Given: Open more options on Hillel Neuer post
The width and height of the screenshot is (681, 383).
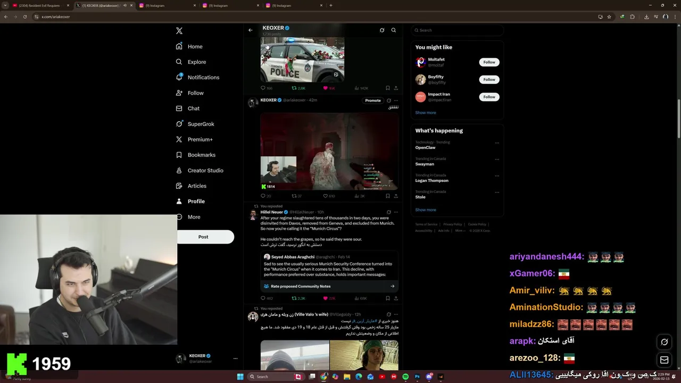Looking at the screenshot, I should pyautogui.click(x=396, y=212).
